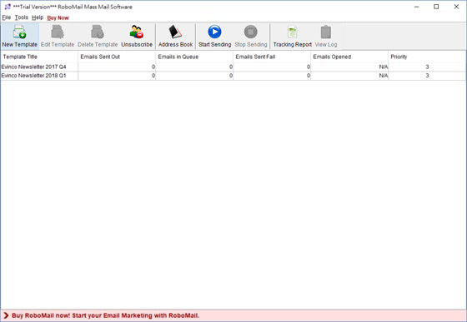
Task: Minimize the RoboMail window
Action: (417, 7)
